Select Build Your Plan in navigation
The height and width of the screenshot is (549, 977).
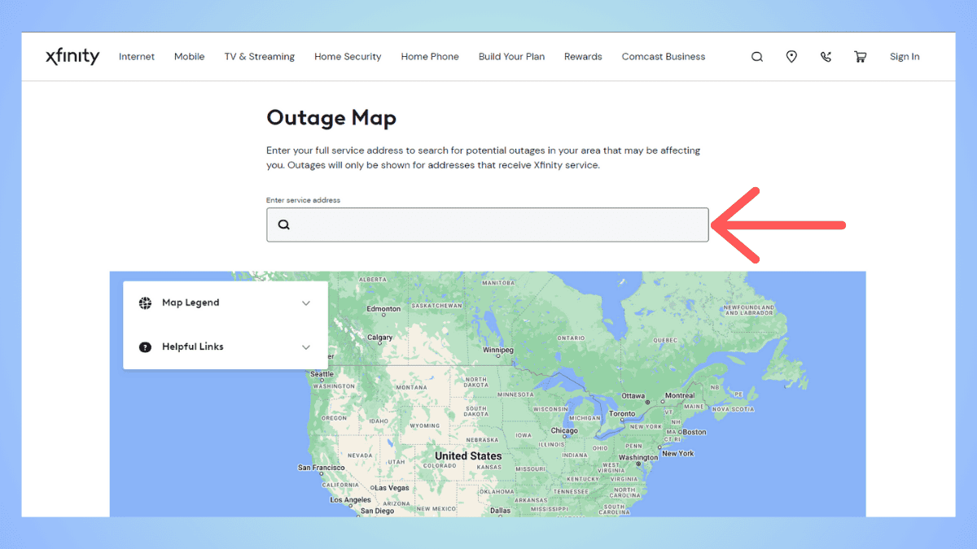512,57
